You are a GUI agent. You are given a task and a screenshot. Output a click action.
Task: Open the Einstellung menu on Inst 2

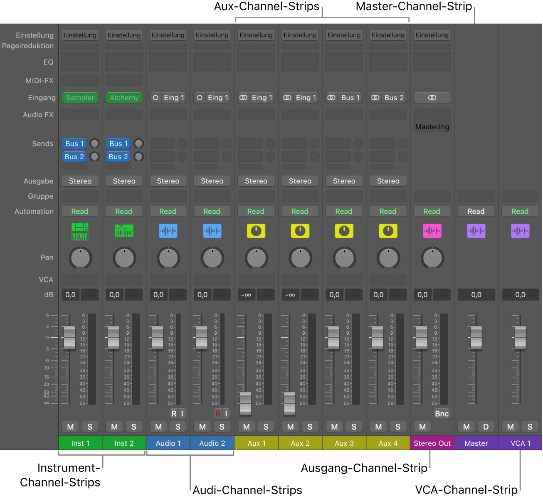124,35
